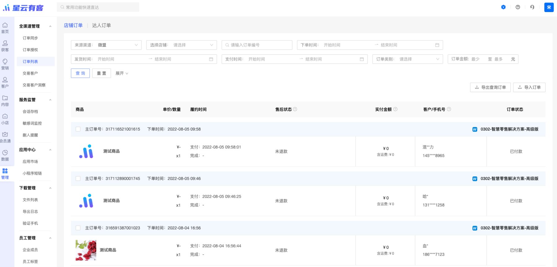Open 会话存档 menu item
The height and width of the screenshot is (267, 557).
click(x=30, y=112)
